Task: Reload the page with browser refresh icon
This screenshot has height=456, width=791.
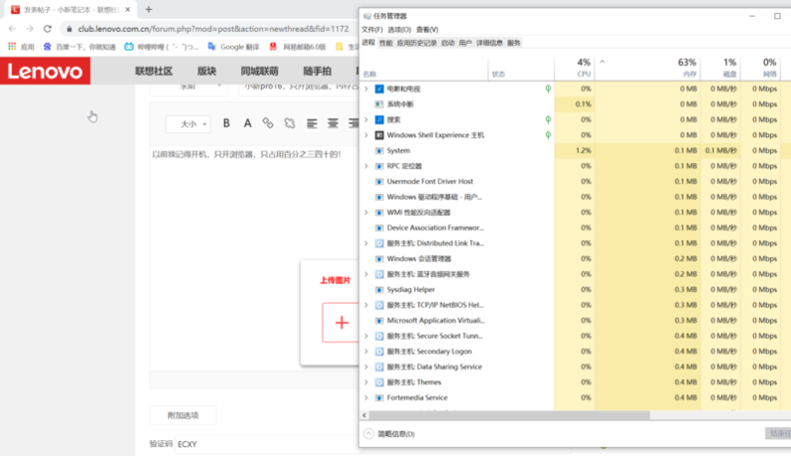Action: (x=47, y=29)
